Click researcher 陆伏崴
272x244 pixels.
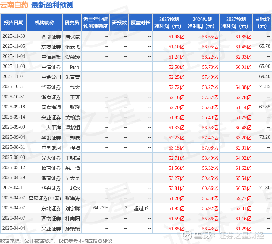click(73, 37)
